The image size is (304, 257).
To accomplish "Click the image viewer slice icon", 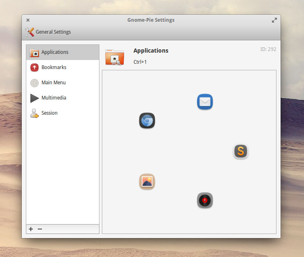I will coord(147,181).
